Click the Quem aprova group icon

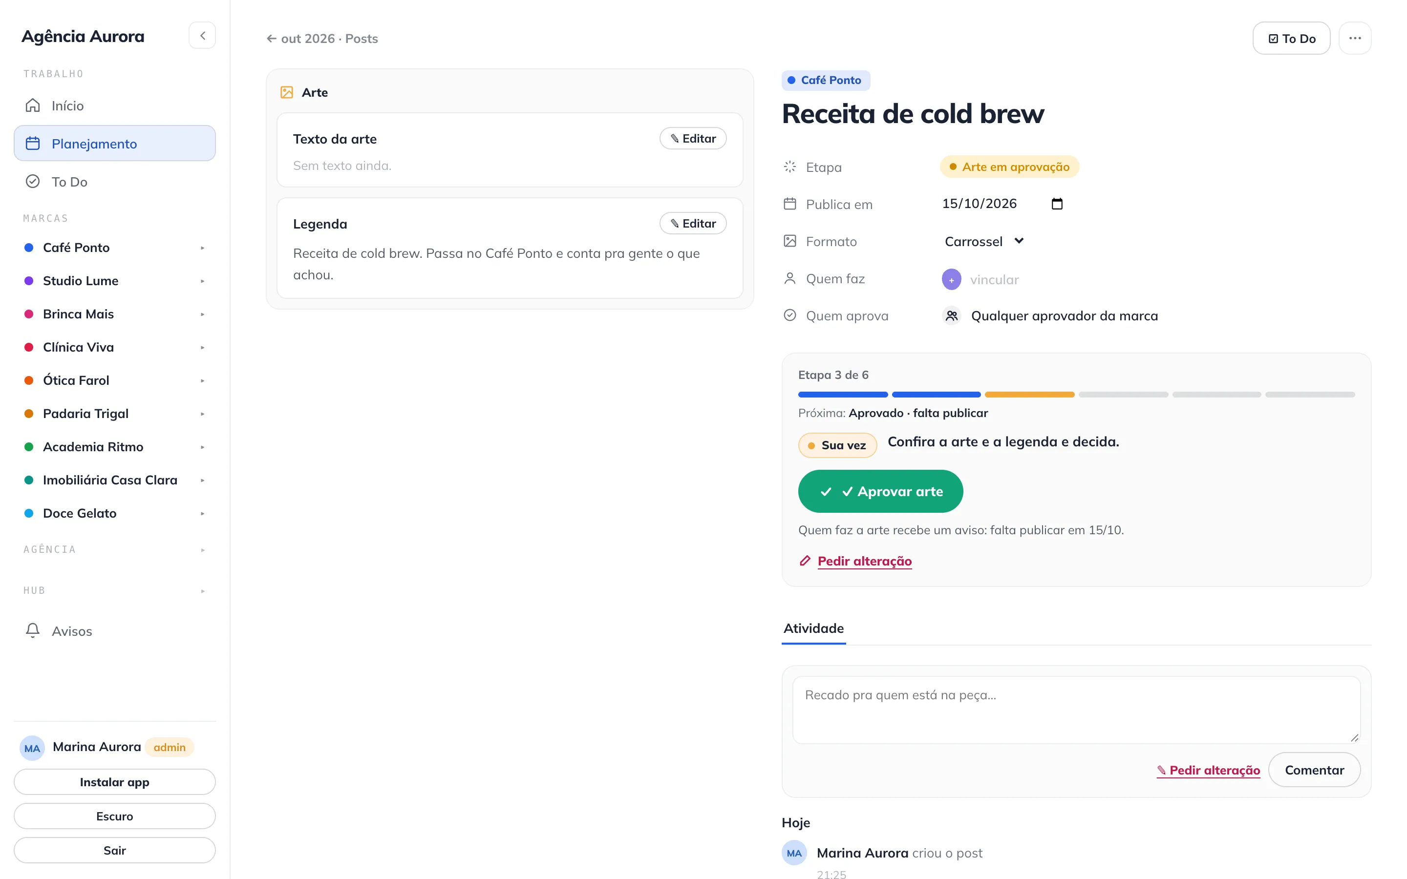coord(951,315)
